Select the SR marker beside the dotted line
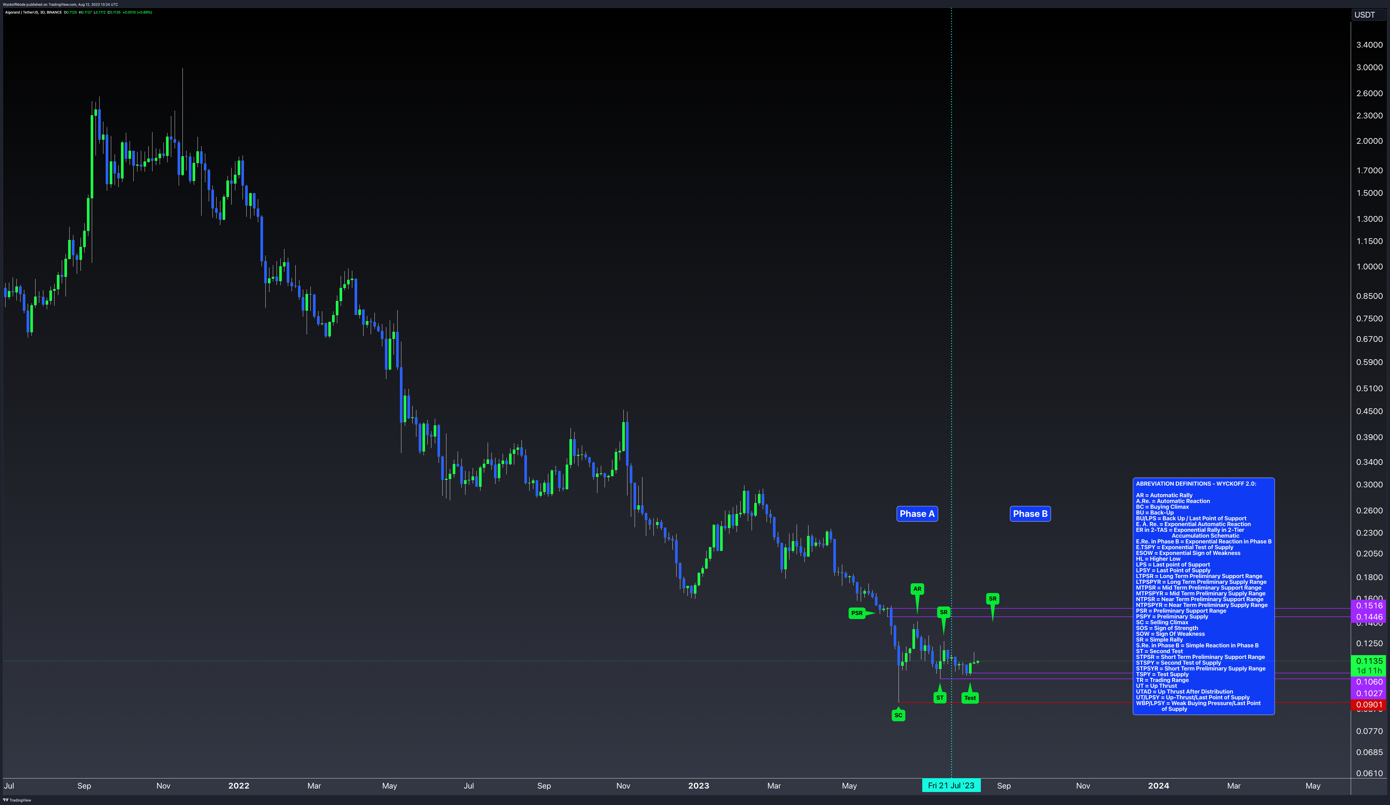 944,612
